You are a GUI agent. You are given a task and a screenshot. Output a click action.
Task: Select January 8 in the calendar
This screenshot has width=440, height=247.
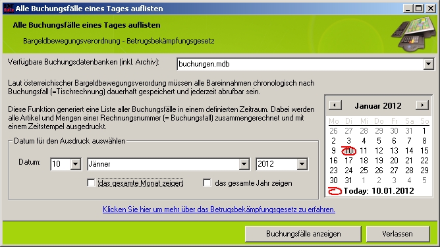tap(424, 140)
